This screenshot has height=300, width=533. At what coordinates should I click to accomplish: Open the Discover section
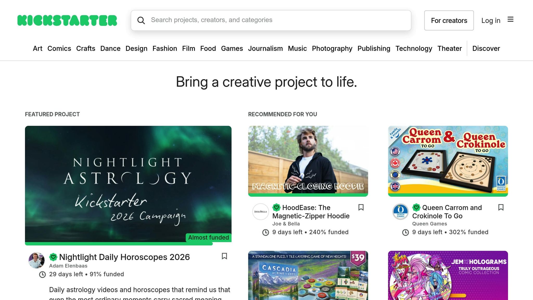[x=486, y=48]
